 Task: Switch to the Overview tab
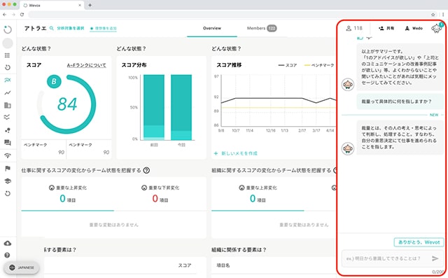(x=212, y=28)
